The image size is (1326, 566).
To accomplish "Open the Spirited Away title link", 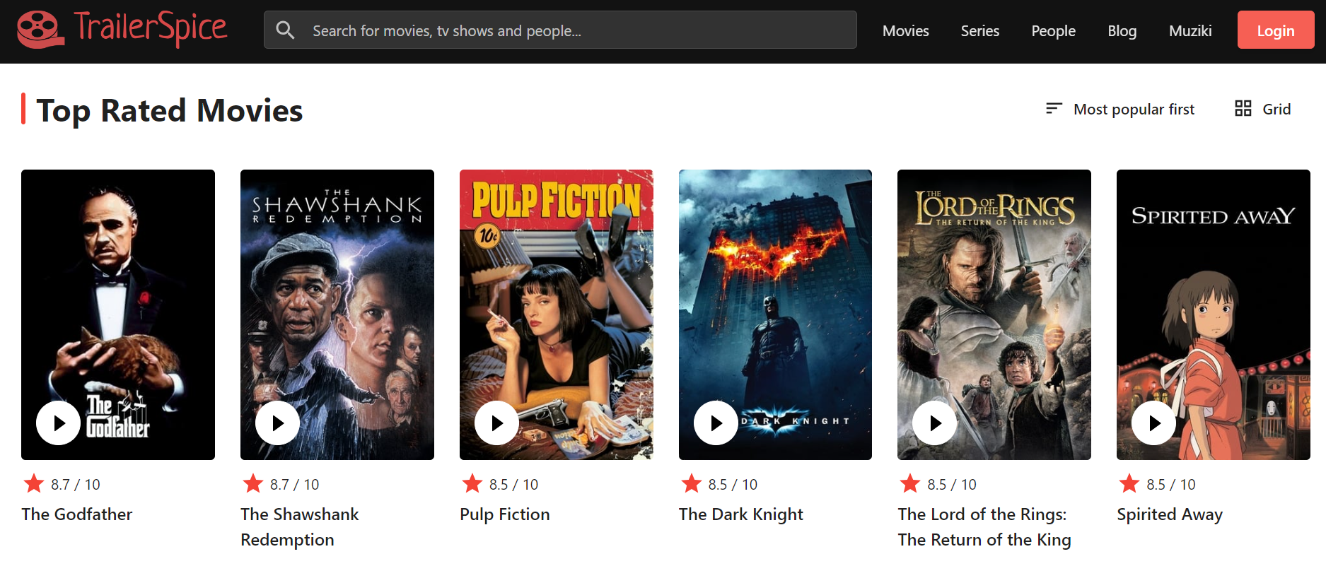I will (1170, 514).
